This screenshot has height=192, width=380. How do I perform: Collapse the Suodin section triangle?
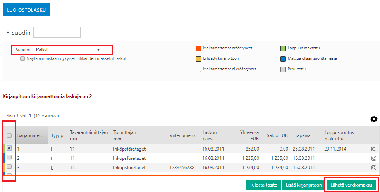(x=8, y=33)
